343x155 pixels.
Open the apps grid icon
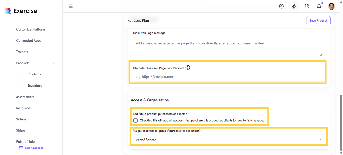306,6
